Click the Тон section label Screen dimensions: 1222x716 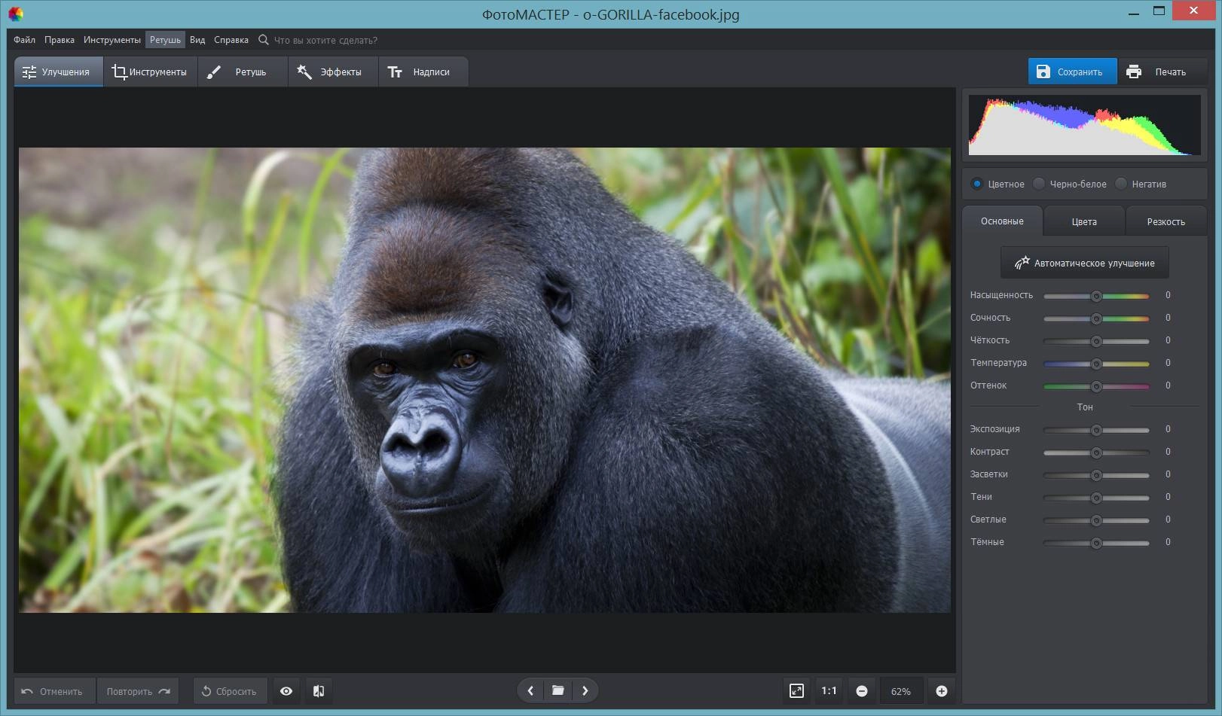[x=1084, y=407]
